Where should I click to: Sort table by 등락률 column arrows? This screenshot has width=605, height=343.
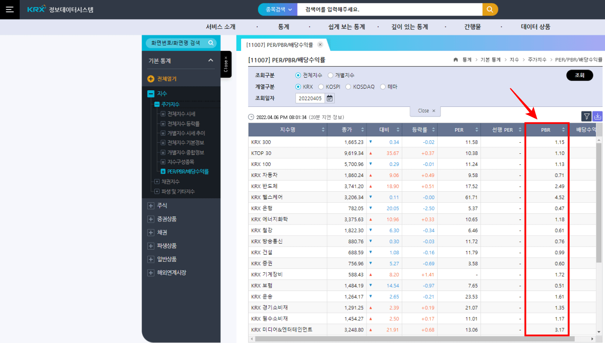[x=433, y=130]
